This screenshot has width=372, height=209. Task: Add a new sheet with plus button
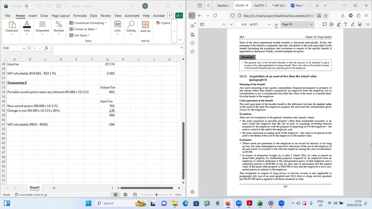[x=54, y=188]
